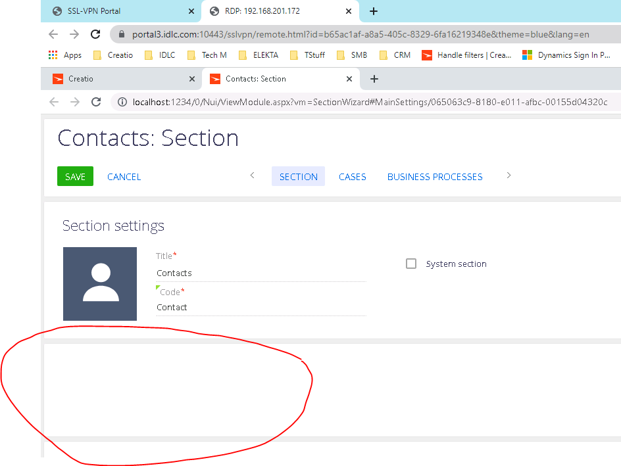Show previous wizard tabs with left chevron
Viewport: 621px width, 466px height.
click(x=253, y=175)
